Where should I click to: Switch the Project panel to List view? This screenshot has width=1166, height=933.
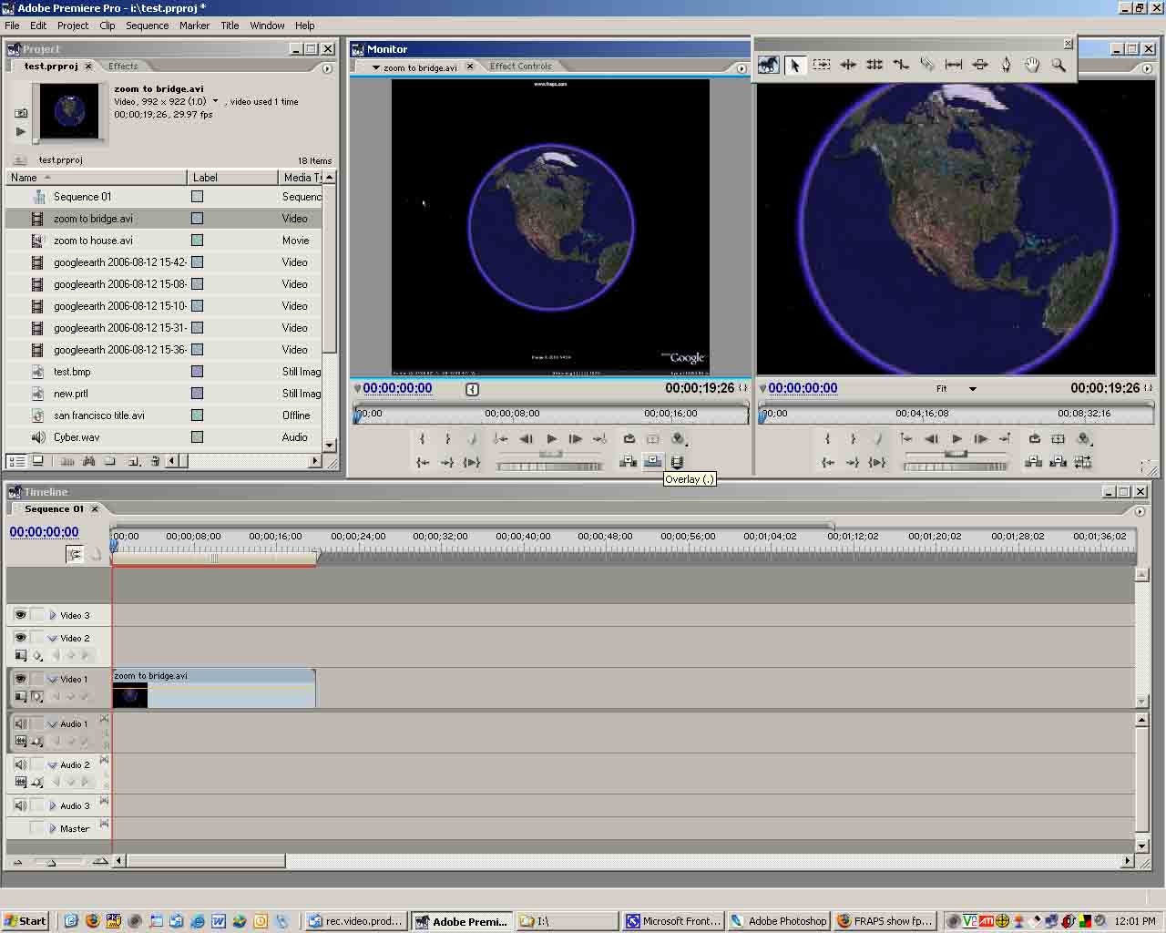[x=15, y=462]
